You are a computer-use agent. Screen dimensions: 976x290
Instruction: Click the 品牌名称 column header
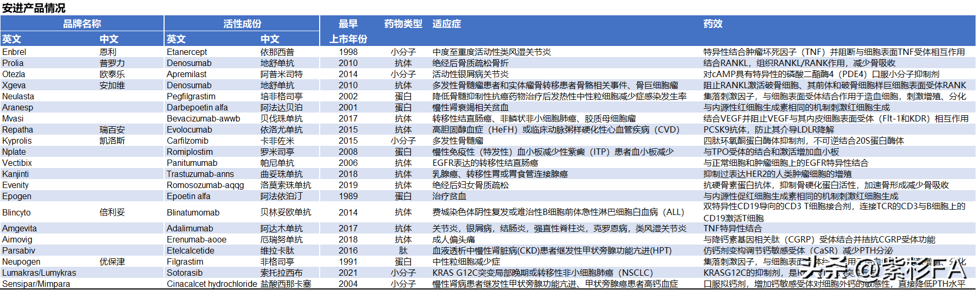pyautogui.click(x=82, y=24)
